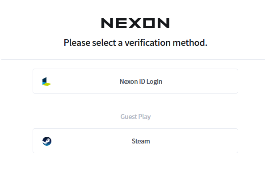Screen dimensions: 265x176
Task: Click the "Nexon ID Login" text label
Action: coord(141,82)
